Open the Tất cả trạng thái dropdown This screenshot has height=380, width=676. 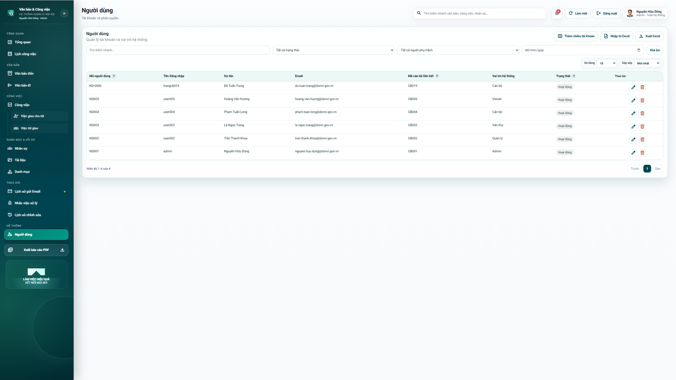[333, 50]
